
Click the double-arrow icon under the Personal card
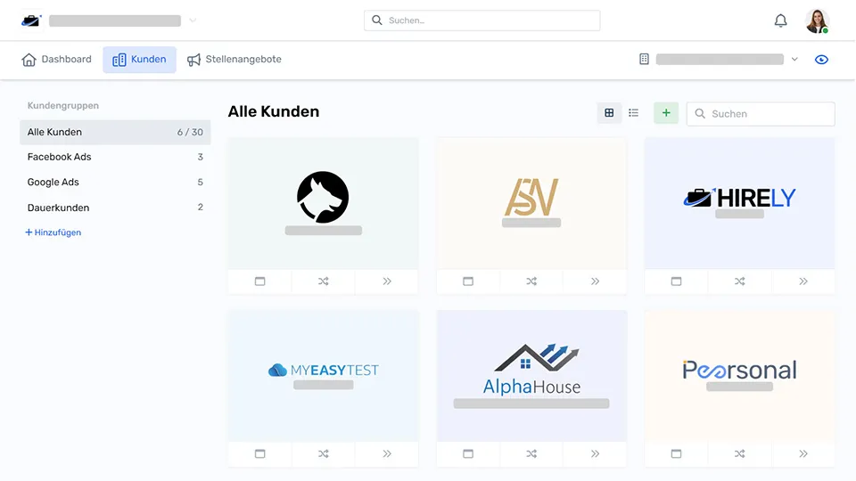803,453
